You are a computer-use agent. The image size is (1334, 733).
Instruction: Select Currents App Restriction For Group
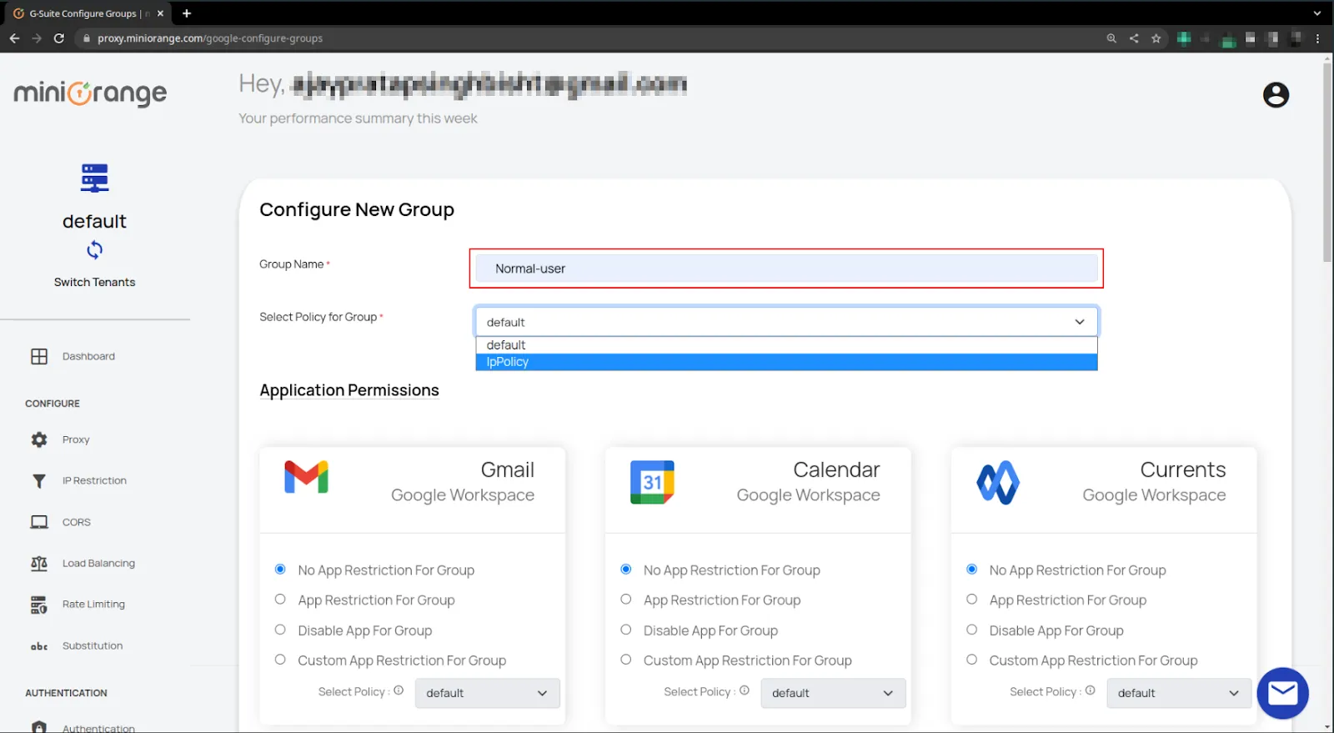pos(972,600)
